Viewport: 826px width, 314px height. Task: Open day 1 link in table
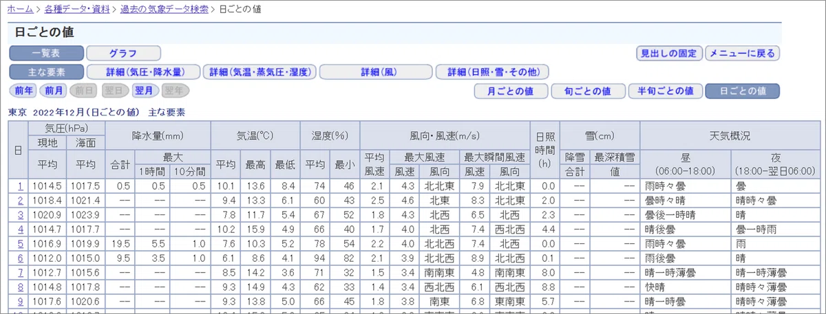tap(21, 186)
